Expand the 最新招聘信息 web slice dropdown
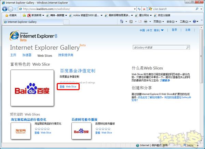The image size is (205, 149). (132, 16)
